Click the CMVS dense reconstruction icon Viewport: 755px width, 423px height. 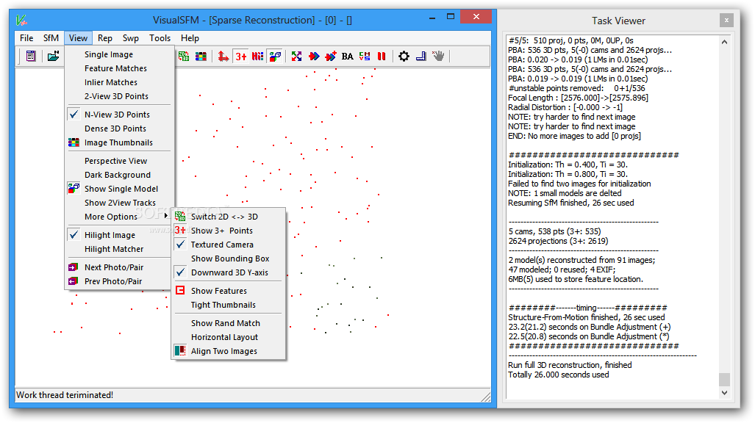365,57
